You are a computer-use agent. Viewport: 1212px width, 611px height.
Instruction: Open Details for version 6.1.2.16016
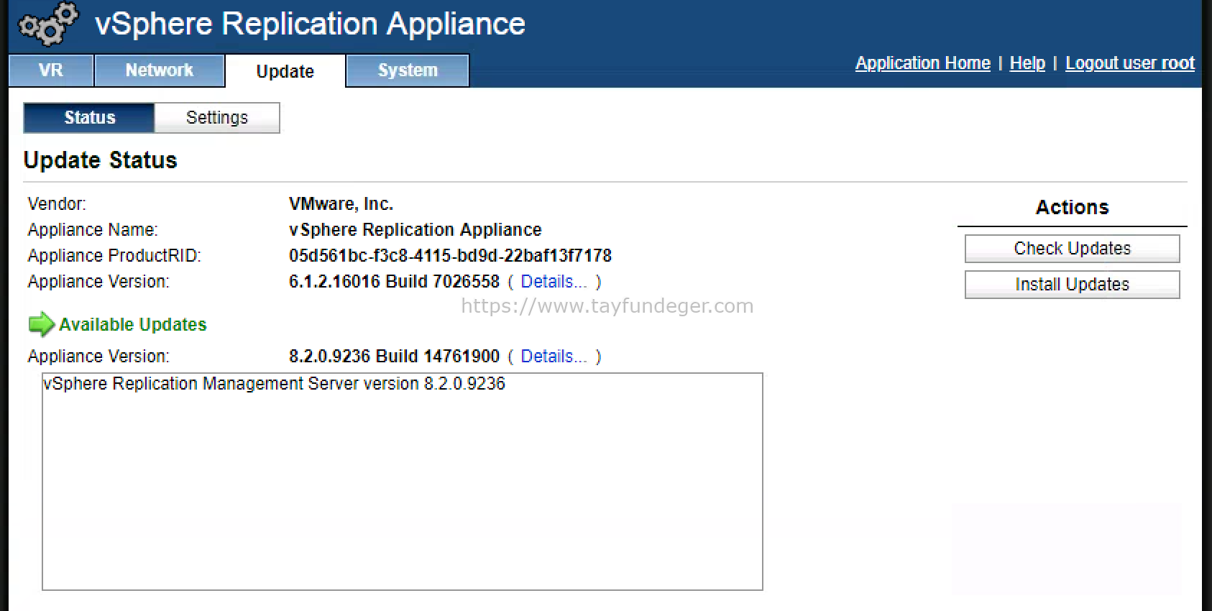coord(554,282)
